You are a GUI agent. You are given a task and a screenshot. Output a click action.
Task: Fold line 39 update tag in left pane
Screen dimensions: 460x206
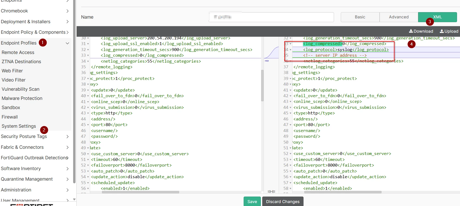click(x=88, y=90)
